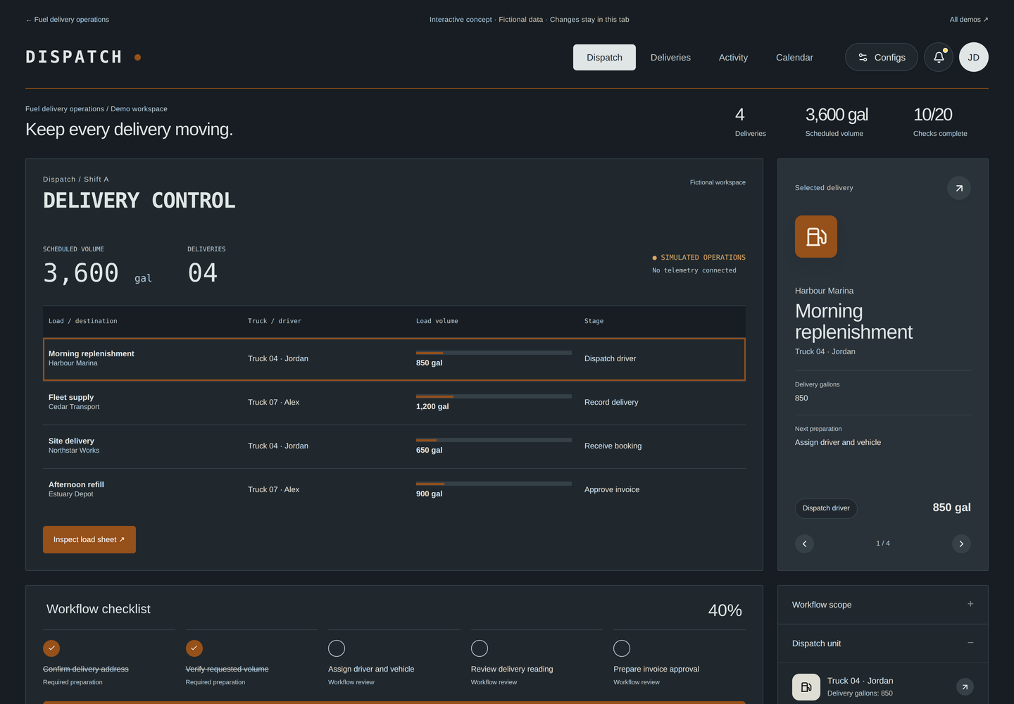Click Inspect load sheet button
This screenshot has width=1014, height=704.
[89, 539]
